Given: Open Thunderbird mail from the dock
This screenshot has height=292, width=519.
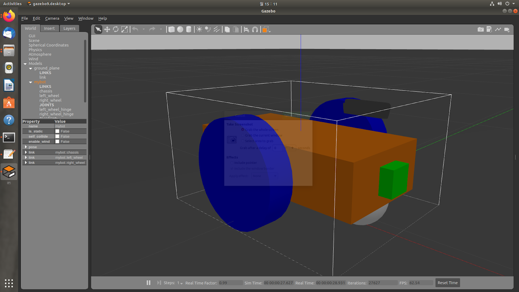Looking at the screenshot, I should click(x=9, y=33).
